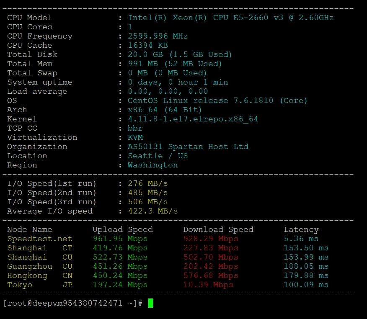367x319 pixels.
Task: Click the KVM virtualization value
Action: (135, 137)
